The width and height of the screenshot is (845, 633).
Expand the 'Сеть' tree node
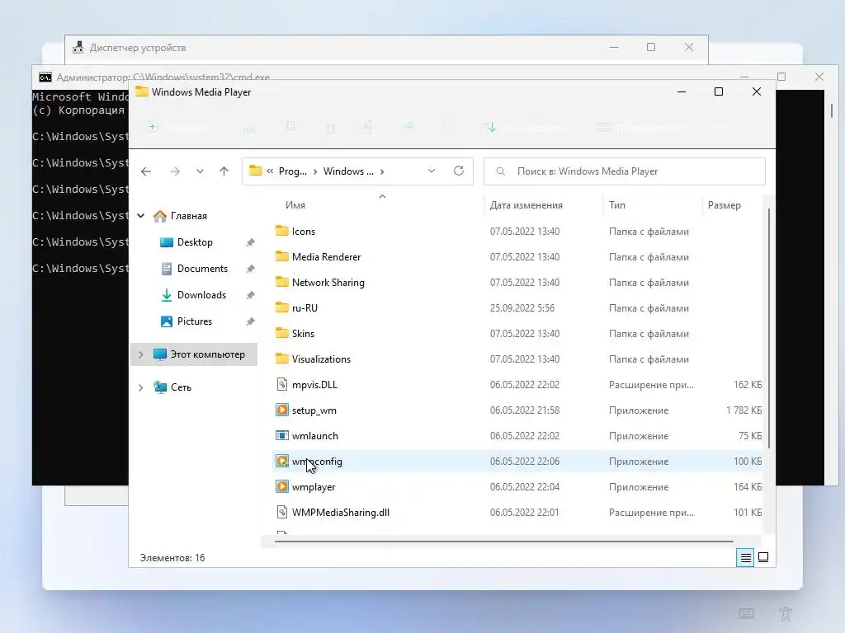pos(141,387)
